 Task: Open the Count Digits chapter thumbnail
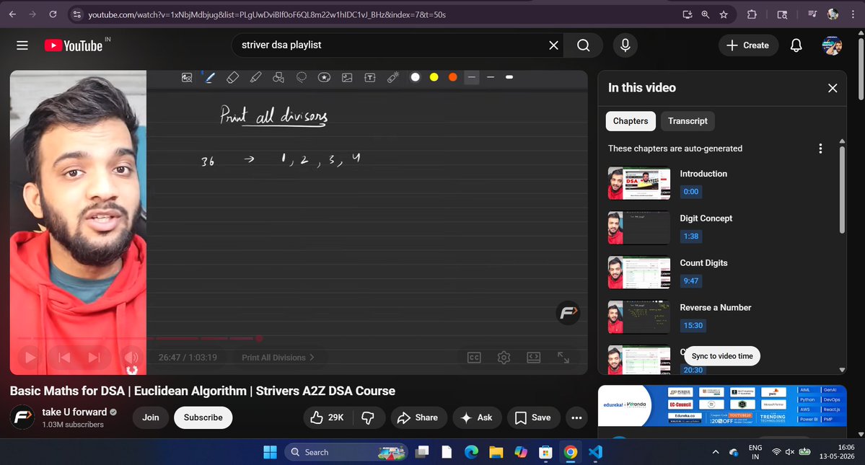[x=638, y=273]
